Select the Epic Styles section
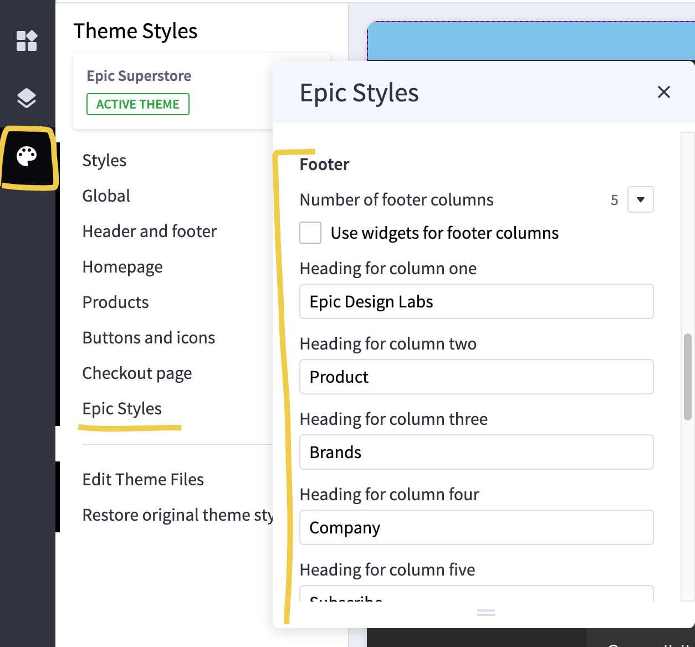 [x=121, y=408]
